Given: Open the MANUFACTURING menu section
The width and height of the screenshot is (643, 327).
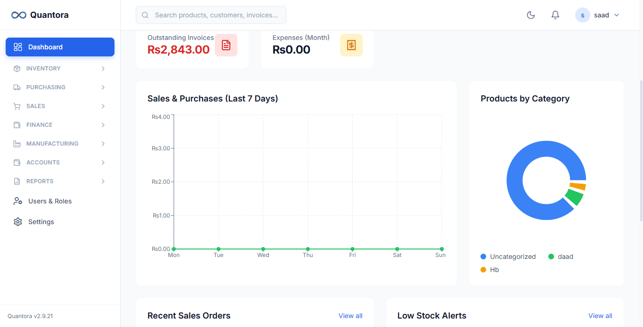Looking at the screenshot, I should point(60,144).
